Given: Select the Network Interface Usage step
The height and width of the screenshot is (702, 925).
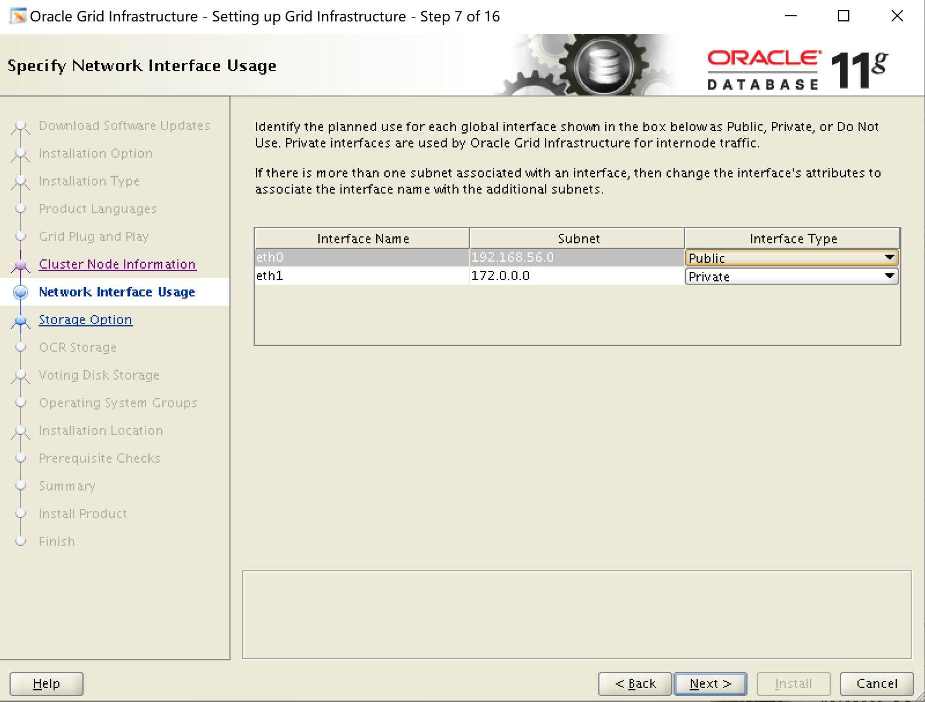Looking at the screenshot, I should pyautogui.click(x=117, y=292).
